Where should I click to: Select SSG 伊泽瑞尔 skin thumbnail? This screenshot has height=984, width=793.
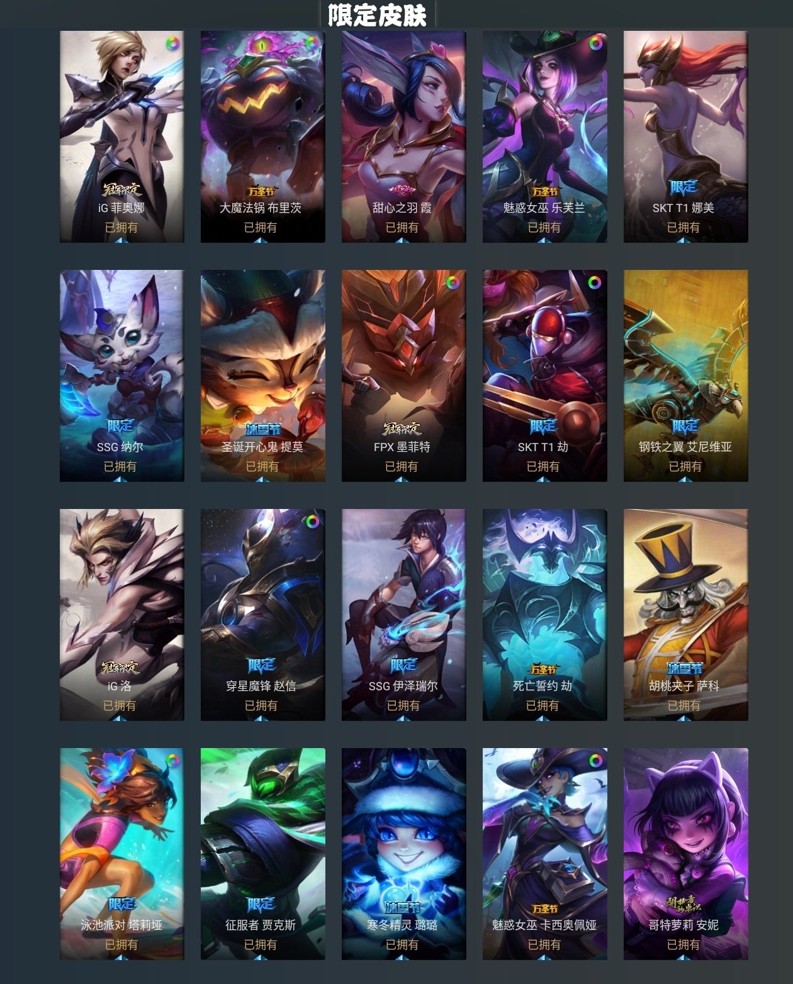404,615
